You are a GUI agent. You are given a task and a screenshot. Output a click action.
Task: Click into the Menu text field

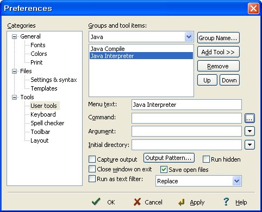[x=186, y=105]
